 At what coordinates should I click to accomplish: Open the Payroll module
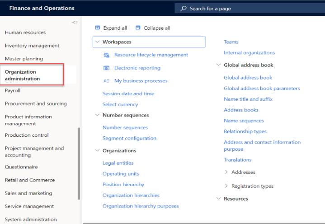tap(13, 91)
